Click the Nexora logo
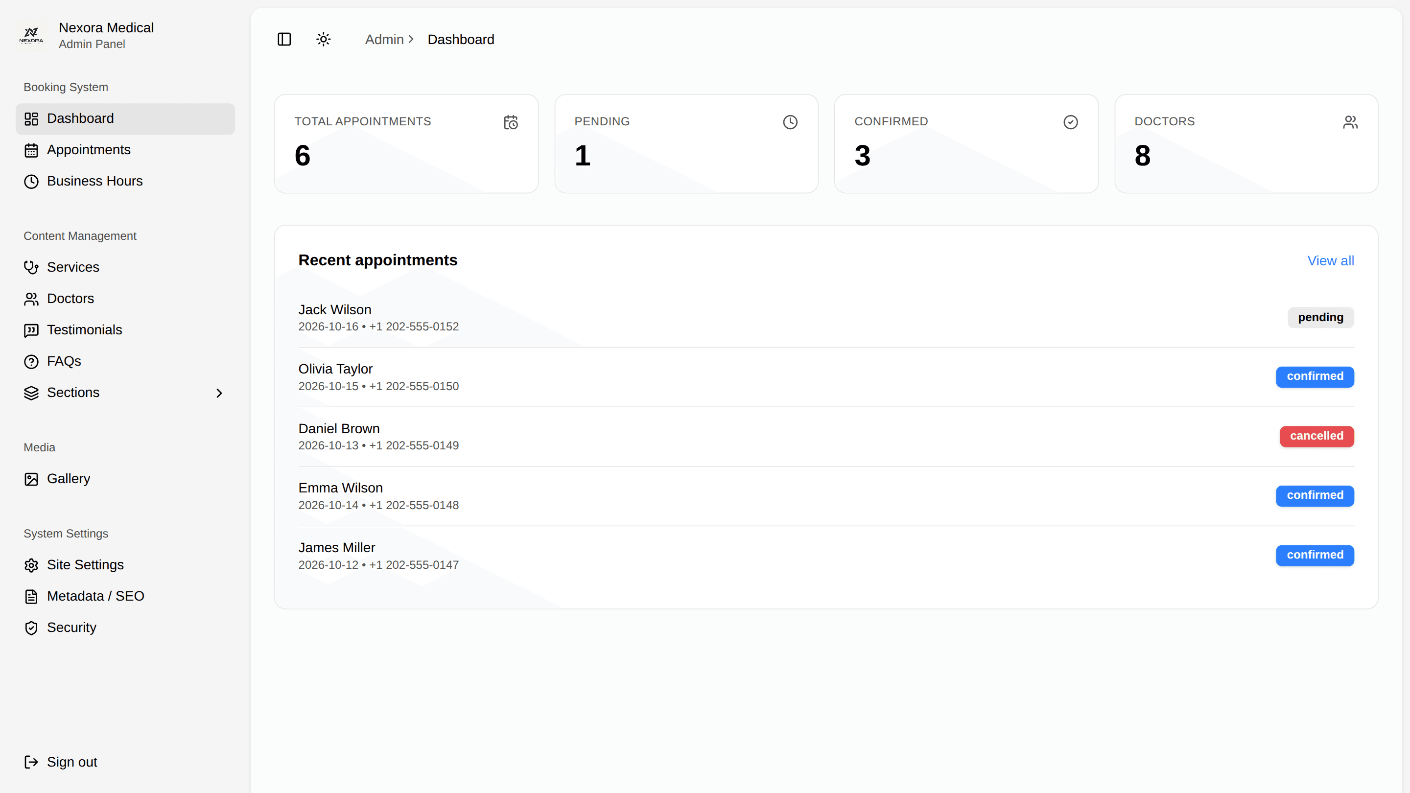 [x=31, y=36]
